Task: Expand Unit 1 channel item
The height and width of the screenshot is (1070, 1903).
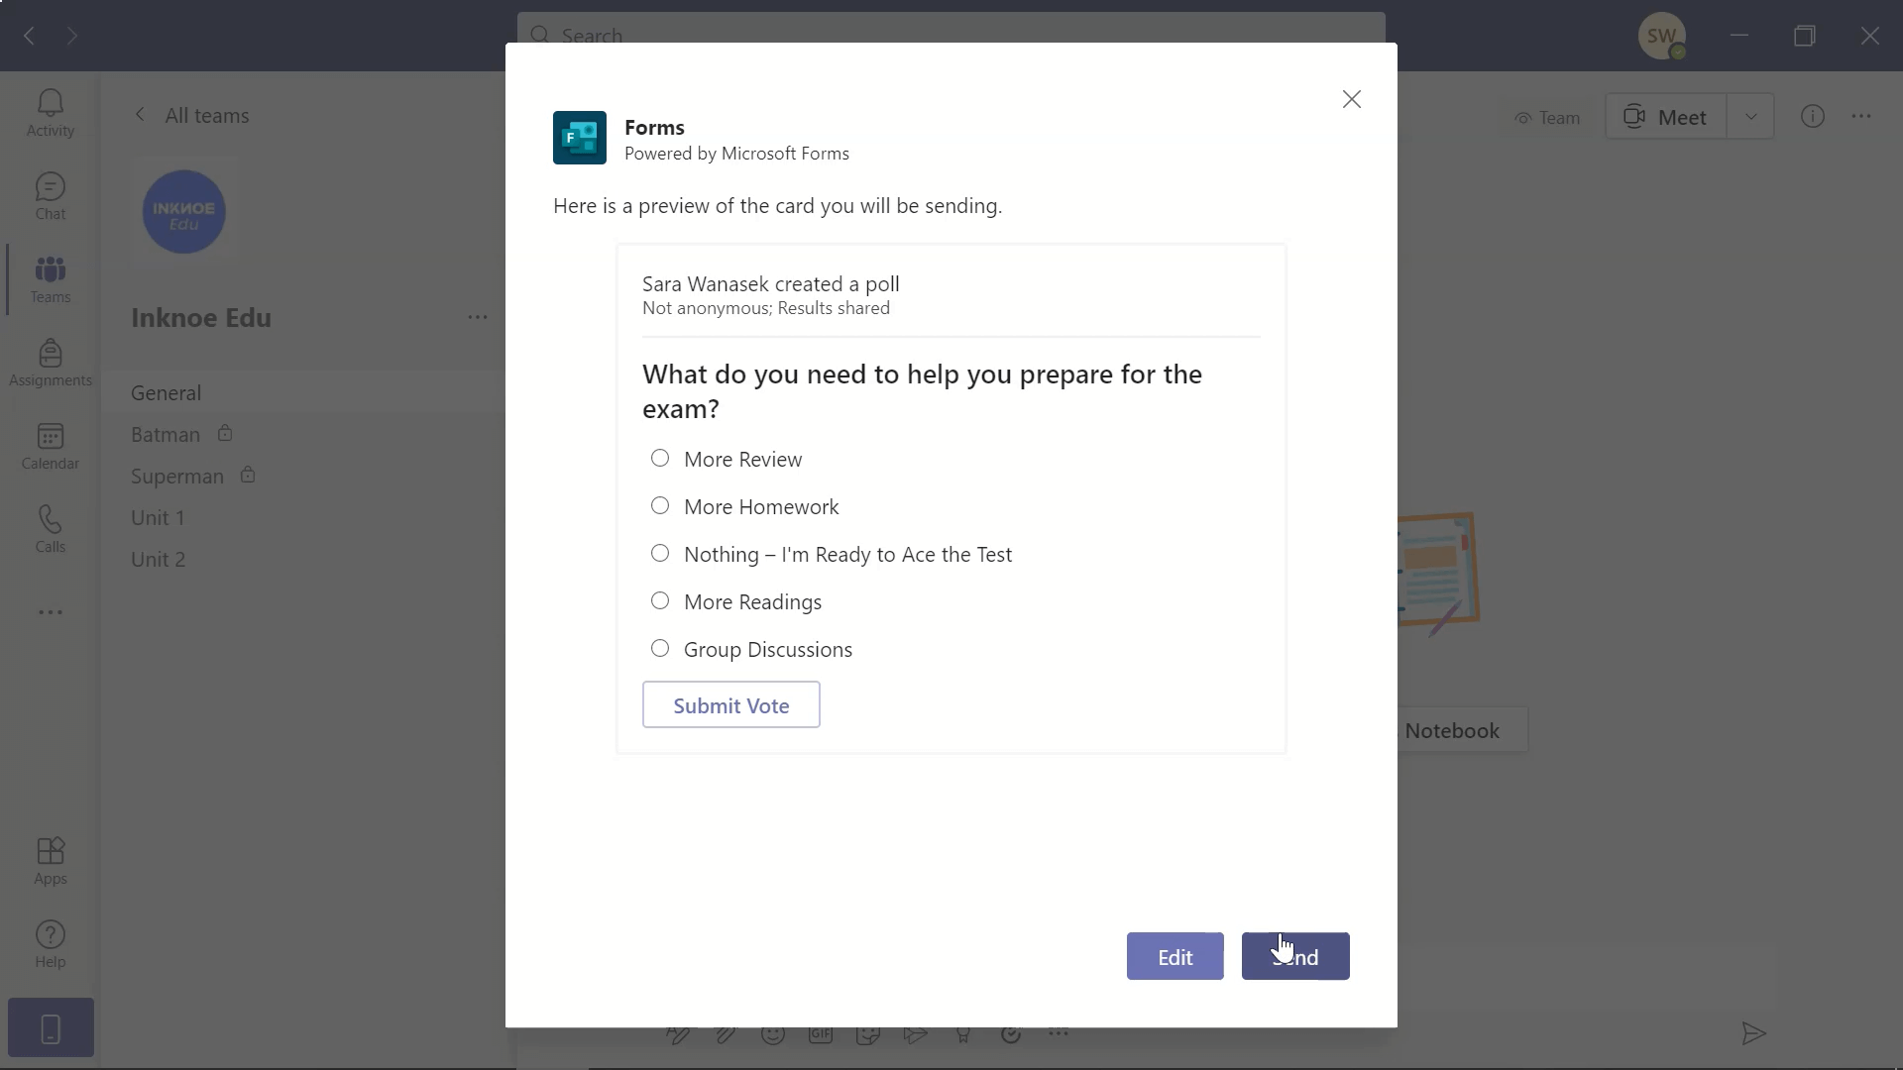Action: click(159, 517)
